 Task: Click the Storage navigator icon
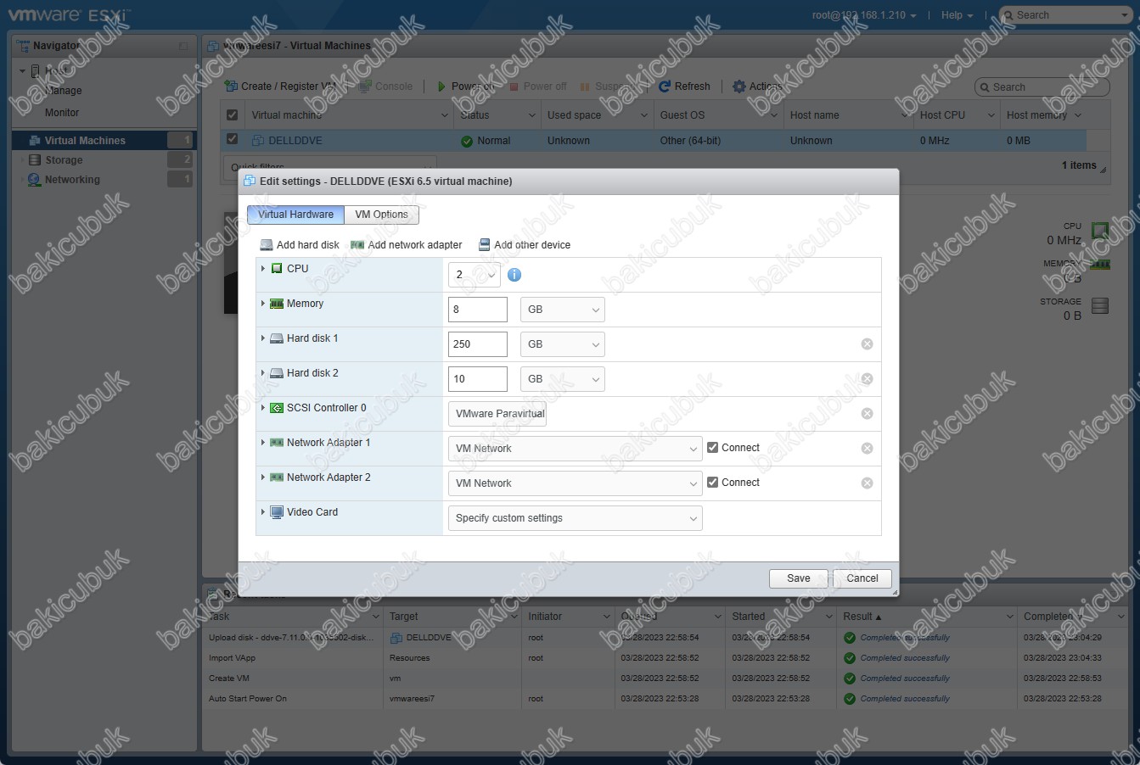click(35, 160)
